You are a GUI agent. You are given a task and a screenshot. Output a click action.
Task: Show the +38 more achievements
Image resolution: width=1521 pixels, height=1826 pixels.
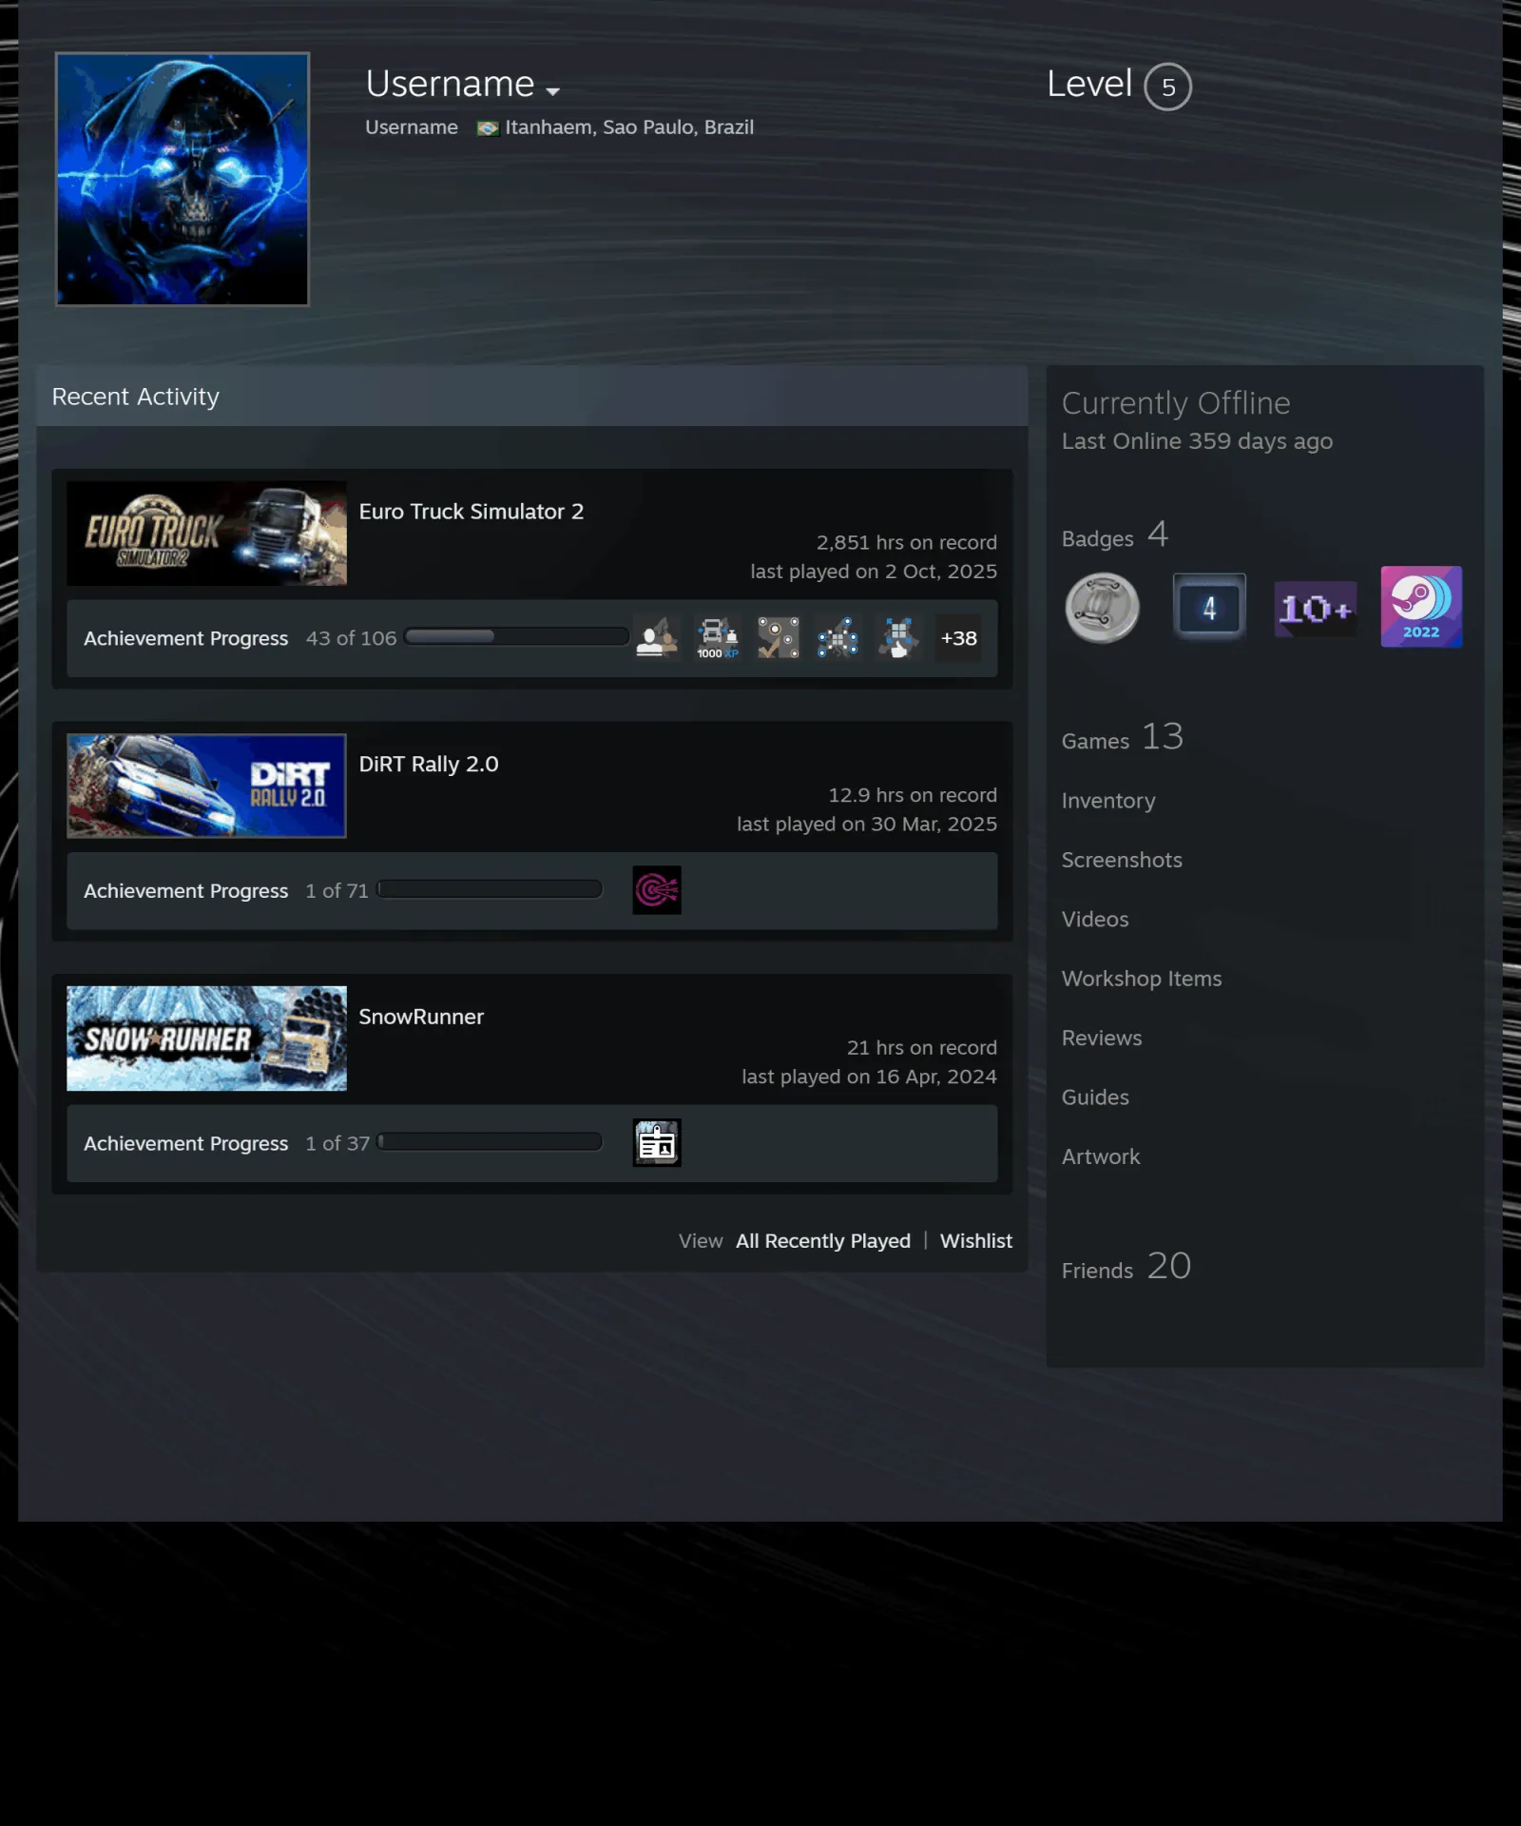click(958, 638)
